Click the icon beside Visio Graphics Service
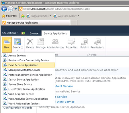129x113 pixels. pyautogui.click(x=5, y=94)
